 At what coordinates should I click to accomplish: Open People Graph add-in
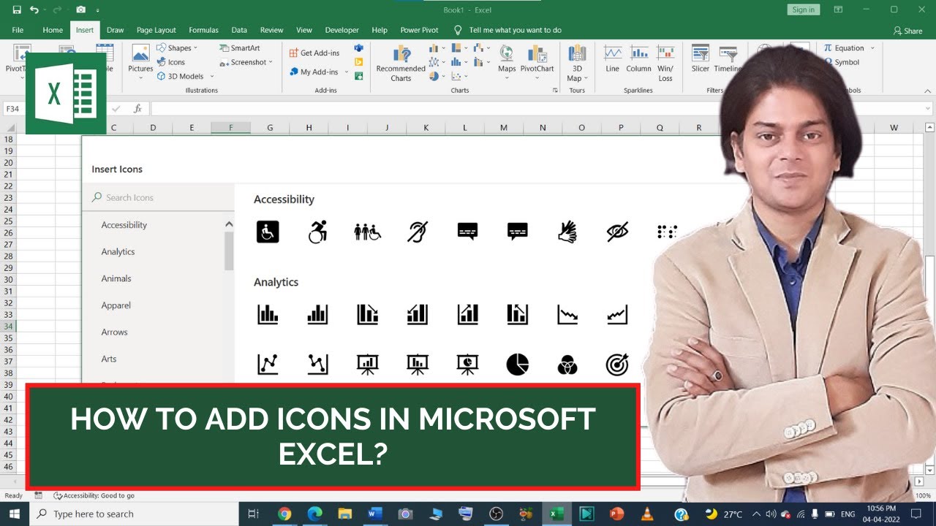(358, 76)
